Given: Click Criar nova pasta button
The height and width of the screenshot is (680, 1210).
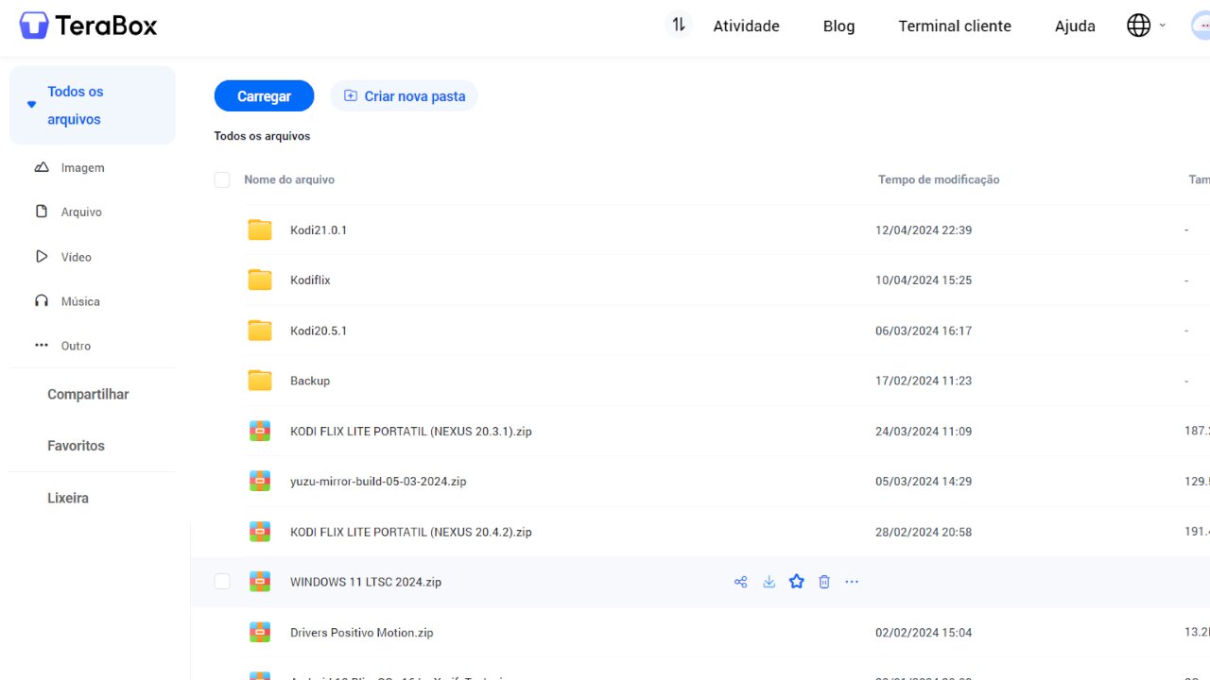Looking at the screenshot, I should (404, 96).
